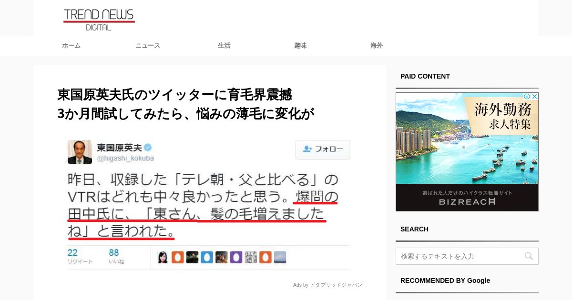The width and height of the screenshot is (572, 300).
Task: Go to the 趣味 section
Action: tap(300, 46)
